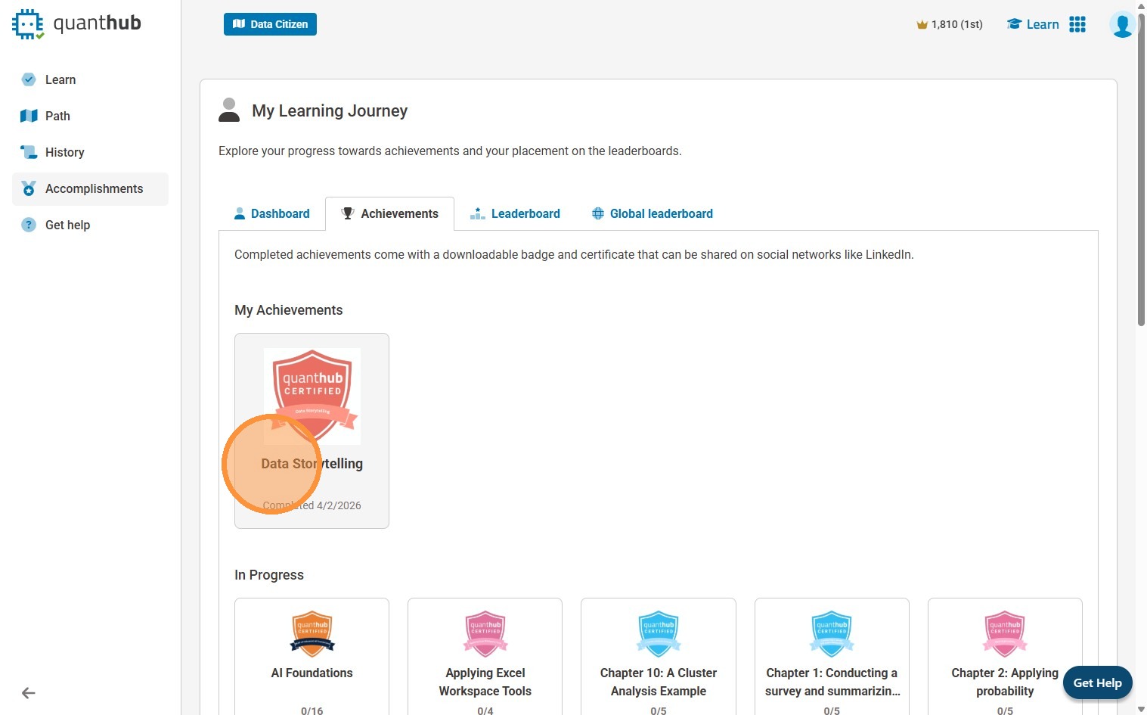Open History in the sidebar
Image resolution: width=1147 pixels, height=715 pixels.
click(64, 152)
